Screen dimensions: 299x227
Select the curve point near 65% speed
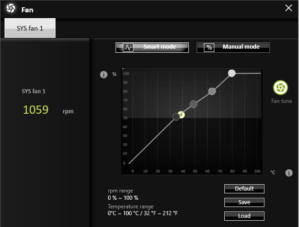193,104
